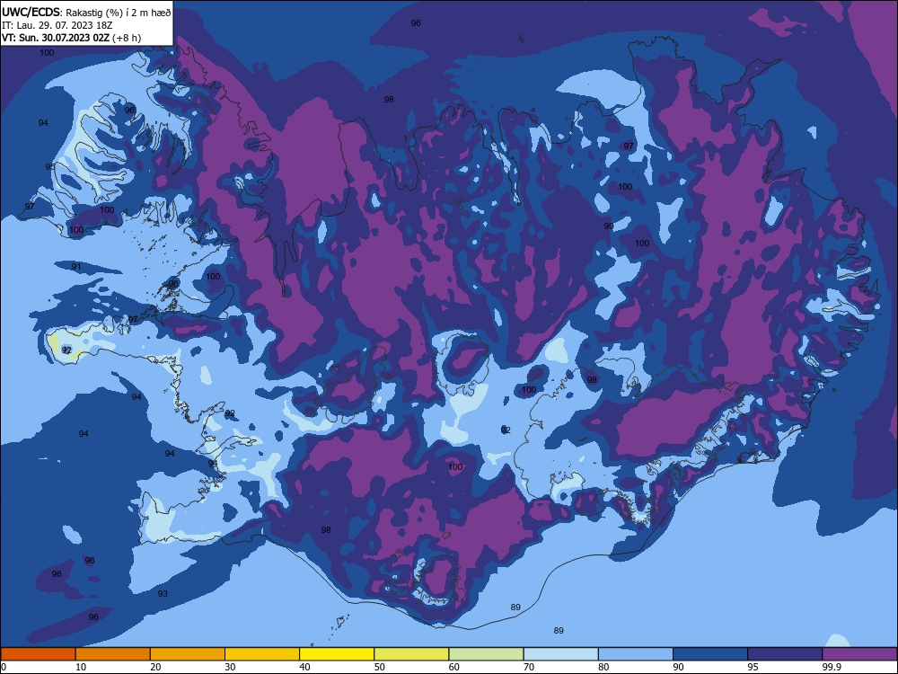Click the legend tick label '80'
The height and width of the screenshot is (674, 898).
click(x=604, y=667)
